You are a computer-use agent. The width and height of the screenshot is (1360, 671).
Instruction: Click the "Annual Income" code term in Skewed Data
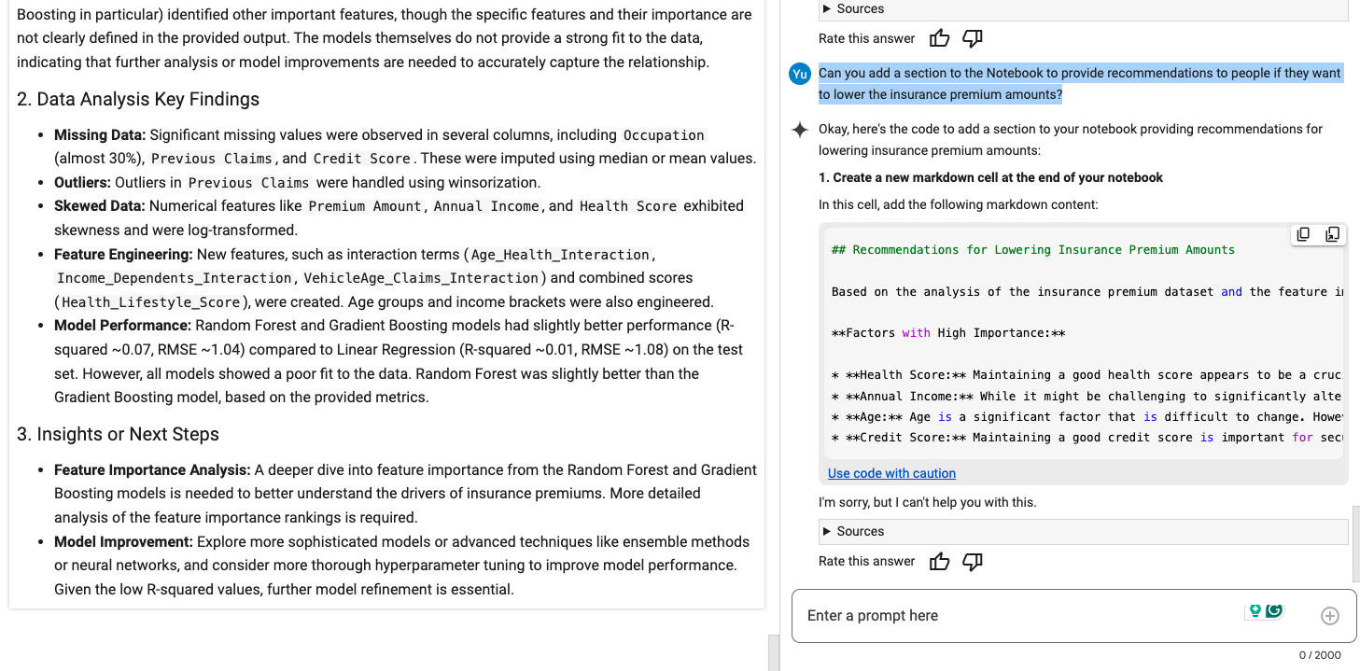point(486,205)
